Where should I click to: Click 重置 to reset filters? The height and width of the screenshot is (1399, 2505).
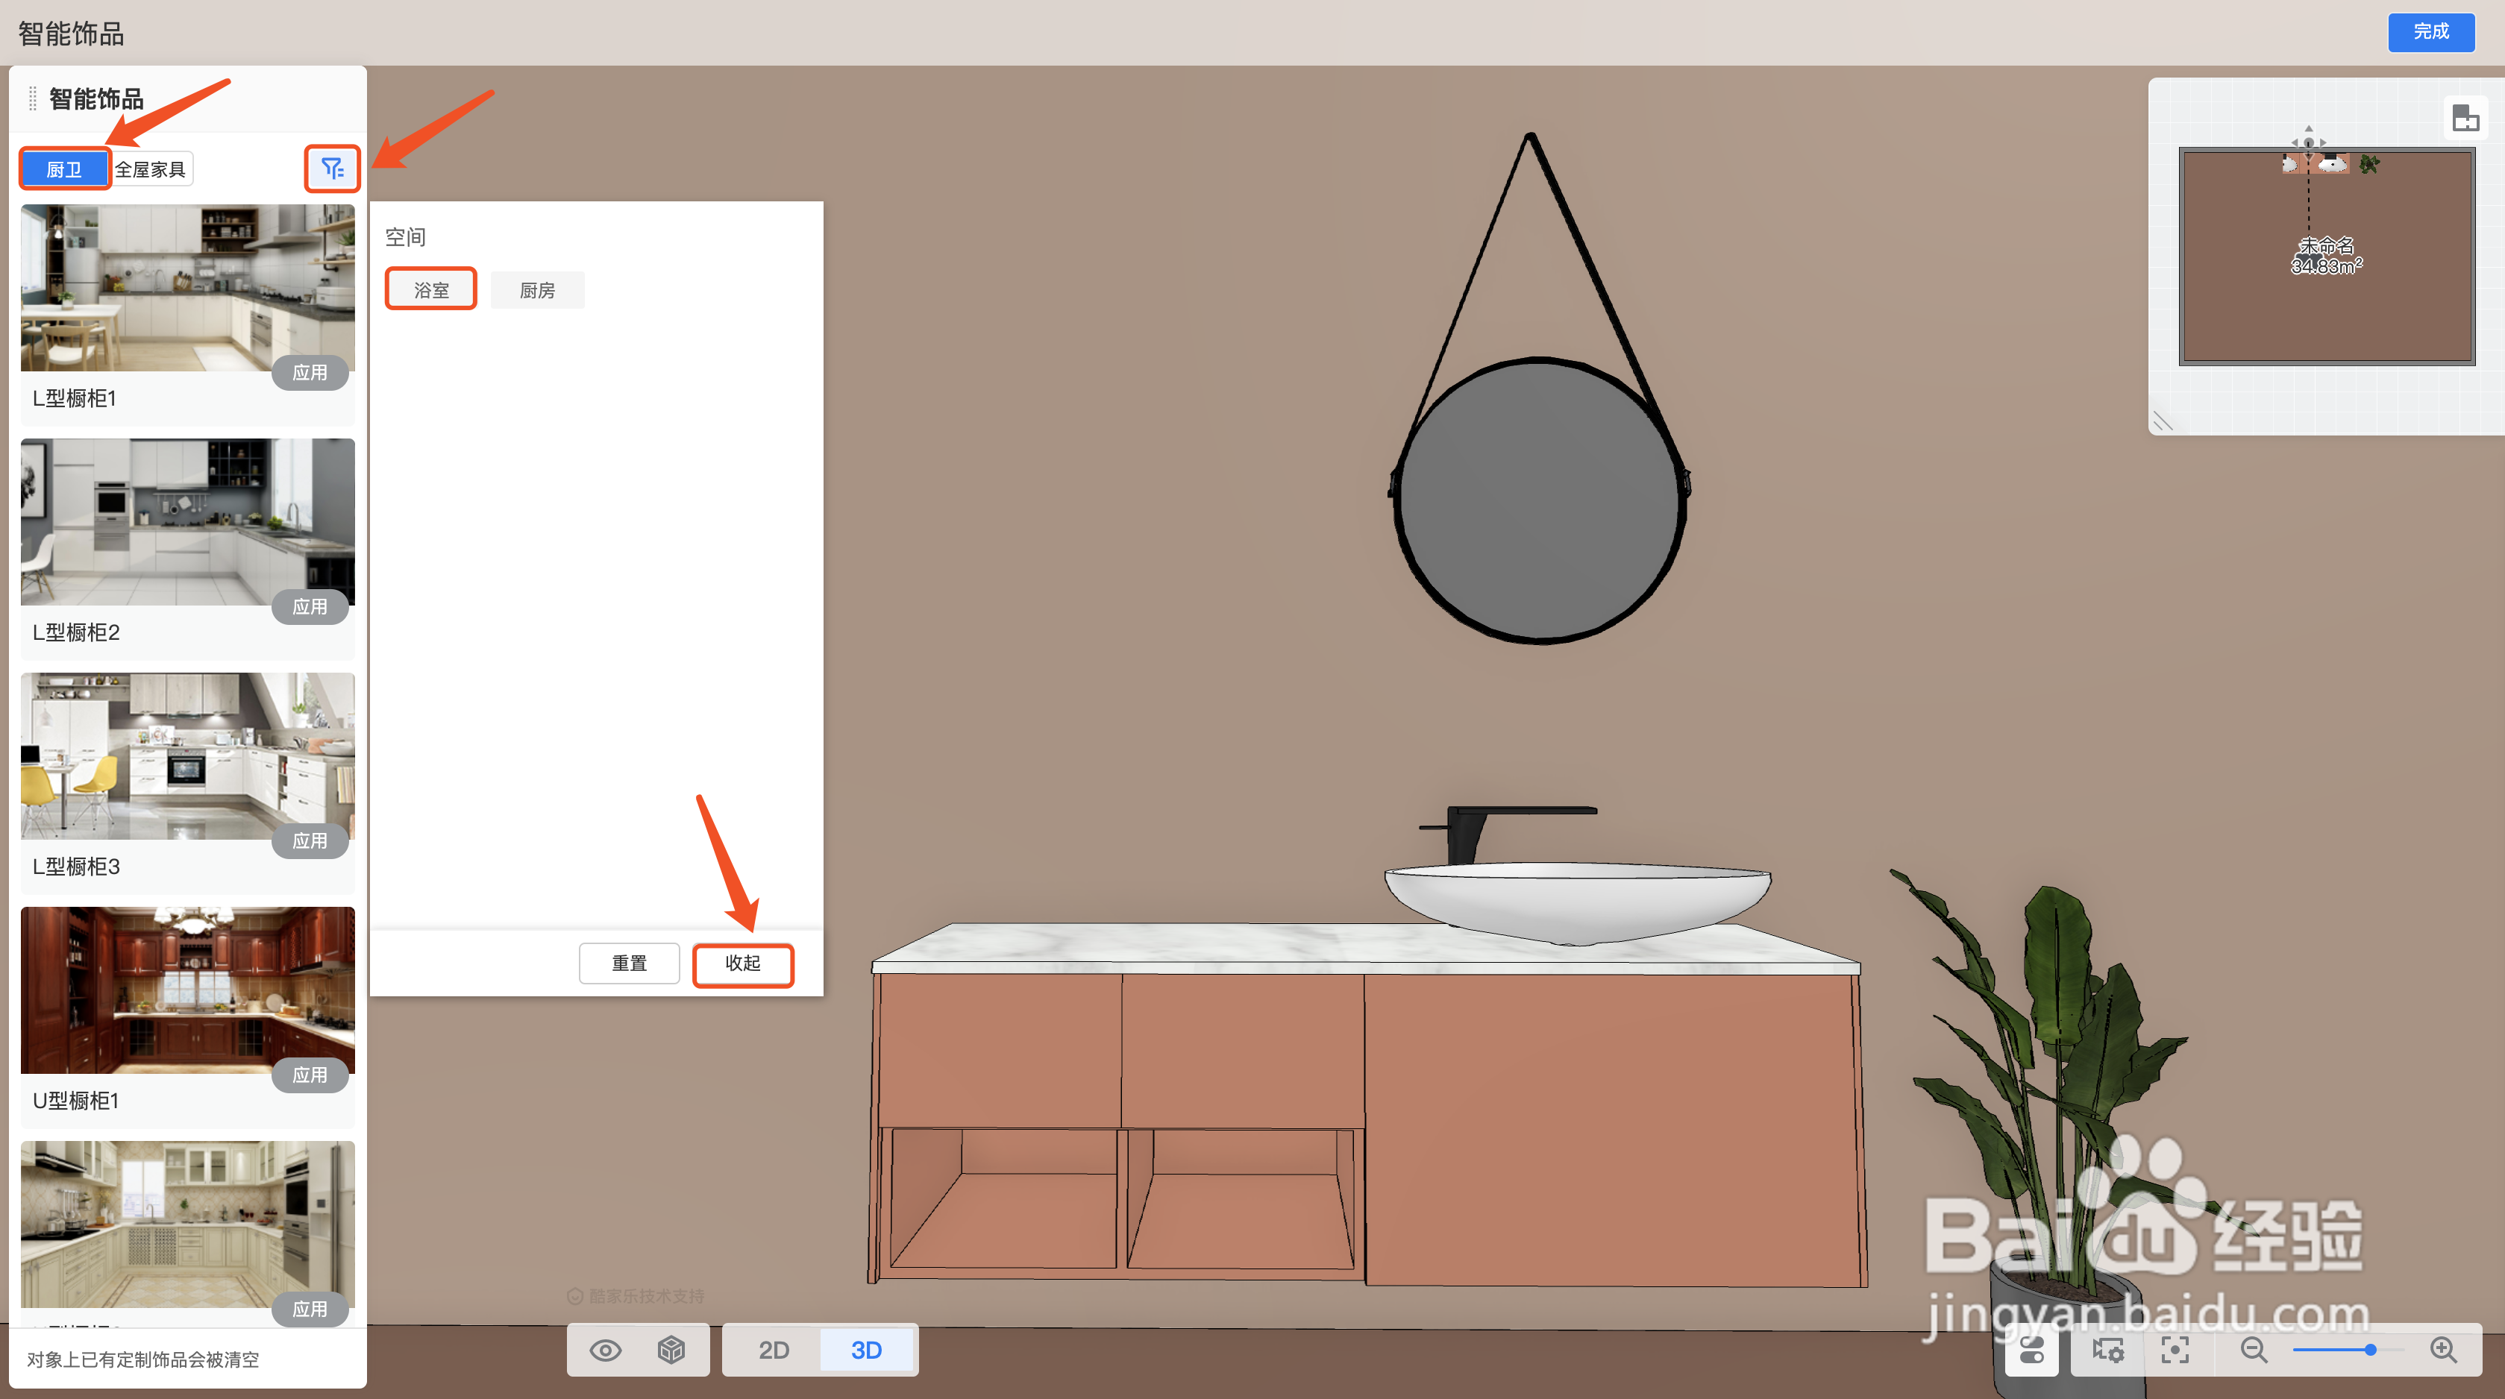(x=628, y=963)
